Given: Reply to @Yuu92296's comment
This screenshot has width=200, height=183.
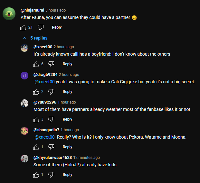Looking at the screenshot, I should click(x=67, y=119).
